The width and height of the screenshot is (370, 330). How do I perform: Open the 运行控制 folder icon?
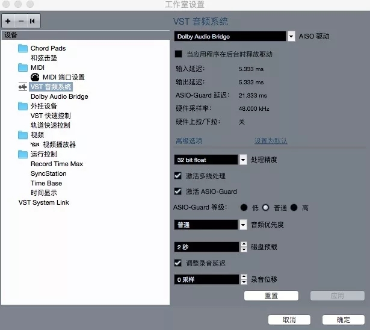(23, 154)
